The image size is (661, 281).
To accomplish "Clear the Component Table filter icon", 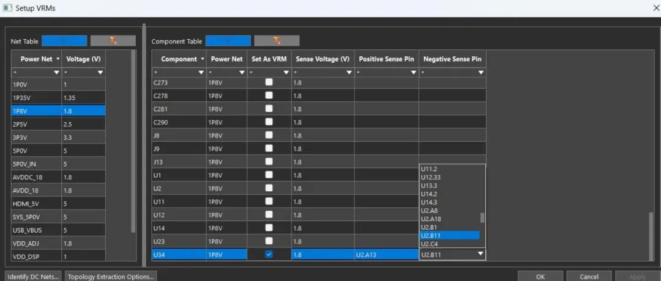I will coord(277,41).
